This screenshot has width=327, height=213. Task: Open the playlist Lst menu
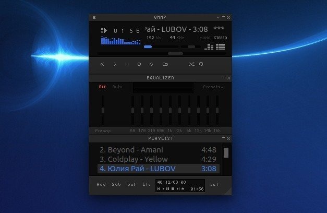click(214, 184)
